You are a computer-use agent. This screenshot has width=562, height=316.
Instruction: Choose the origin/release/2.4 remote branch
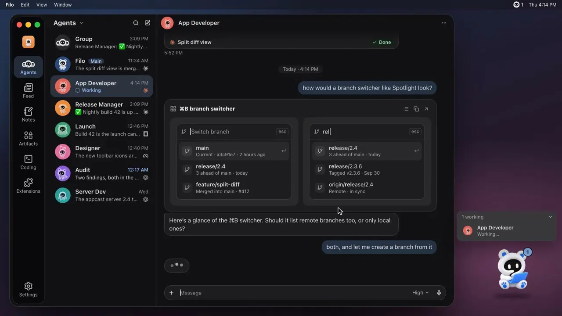click(367, 188)
